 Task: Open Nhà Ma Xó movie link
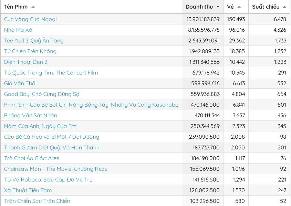(18, 30)
